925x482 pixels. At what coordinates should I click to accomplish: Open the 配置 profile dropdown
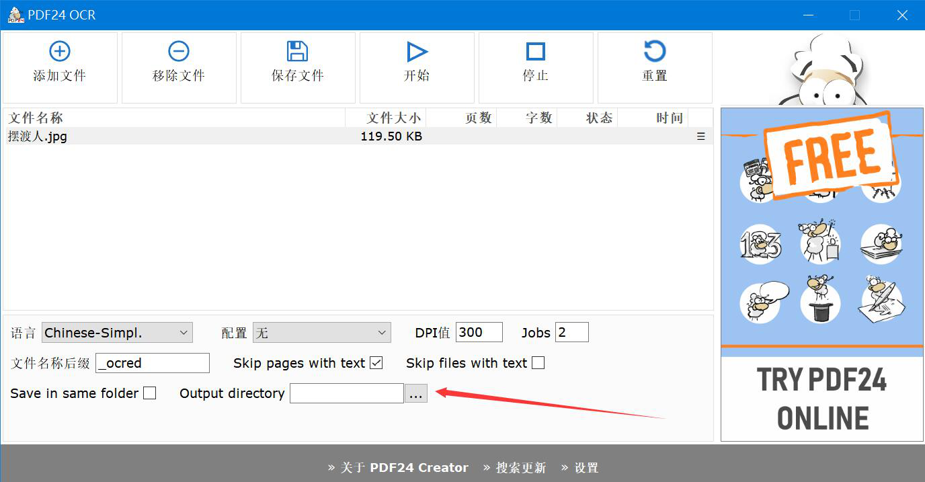pyautogui.click(x=321, y=333)
